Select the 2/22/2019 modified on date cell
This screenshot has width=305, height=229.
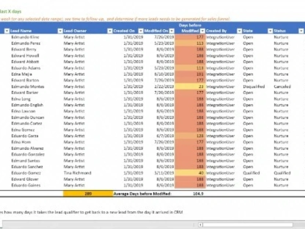pos(164,86)
